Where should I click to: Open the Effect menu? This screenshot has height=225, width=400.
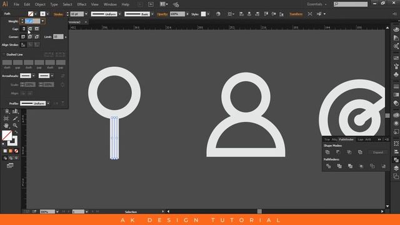(x=82, y=4)
